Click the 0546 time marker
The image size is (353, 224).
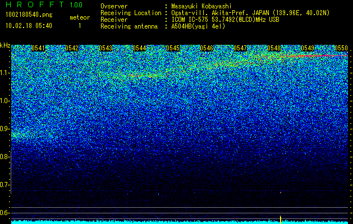tap(207, 48)
